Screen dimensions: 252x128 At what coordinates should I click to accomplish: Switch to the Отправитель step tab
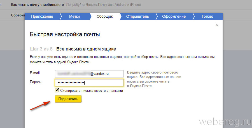click(x=137, y=17)
